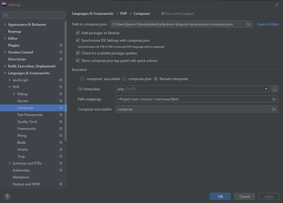Screen dimensions: 283x203
Task: Click project-level icon next to Version Control
Action: [61, 52]
